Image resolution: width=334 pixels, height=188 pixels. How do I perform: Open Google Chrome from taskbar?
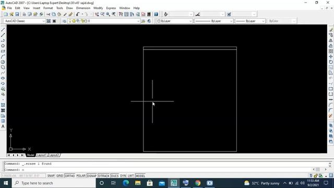198,183
